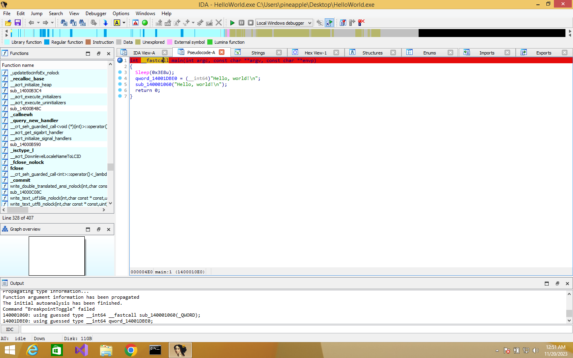Click the Functions panel header icon
The image size is (573, 358).
tap(5, 53)
